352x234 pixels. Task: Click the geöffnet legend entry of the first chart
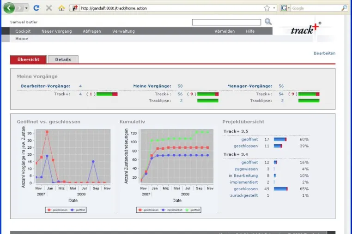point(78,210)
